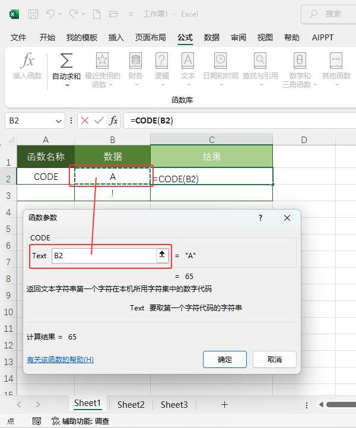The width and height of the screenshot is (356, 428).
Task: Switch to the 插入 tab
Action: point(116,37)
